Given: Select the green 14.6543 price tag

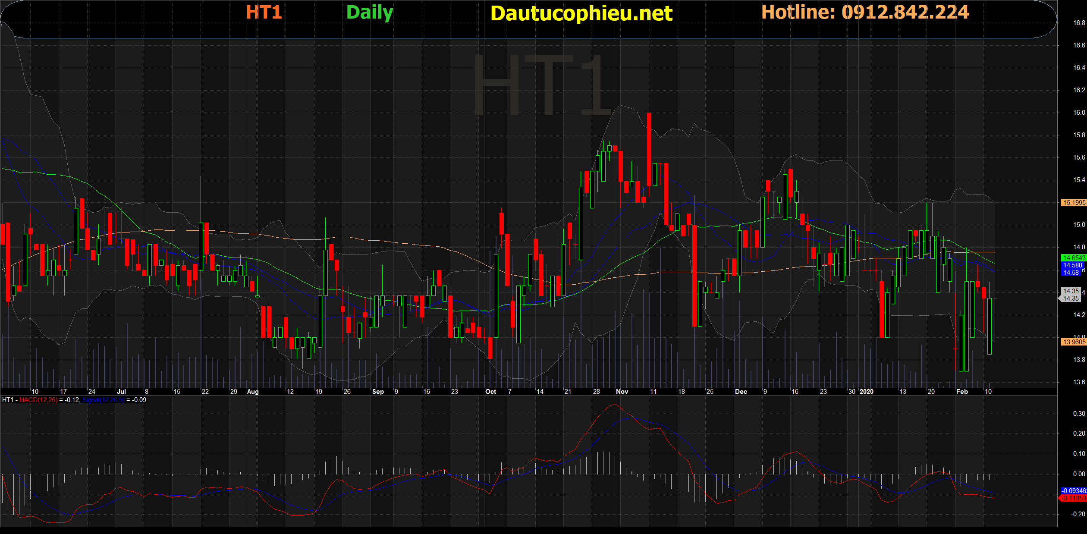Looking at the screenshot, I should click(1073, 258).
